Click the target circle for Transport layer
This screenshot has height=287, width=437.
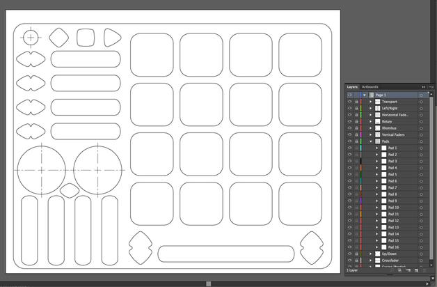tap(421, 102)
